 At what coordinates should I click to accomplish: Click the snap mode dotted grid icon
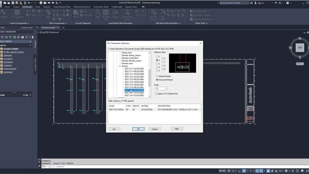(233, 171)
